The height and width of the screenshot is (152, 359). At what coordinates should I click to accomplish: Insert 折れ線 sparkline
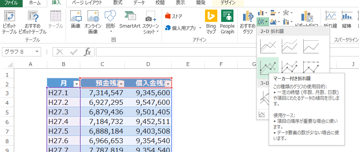click(330, 20)
